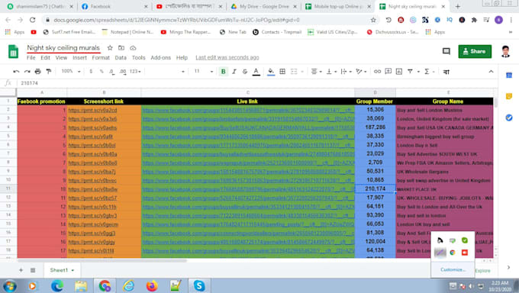This screenshot has height=293, width=519.
Task: Click the document cloud status icon
Action: tap(133, 48)
